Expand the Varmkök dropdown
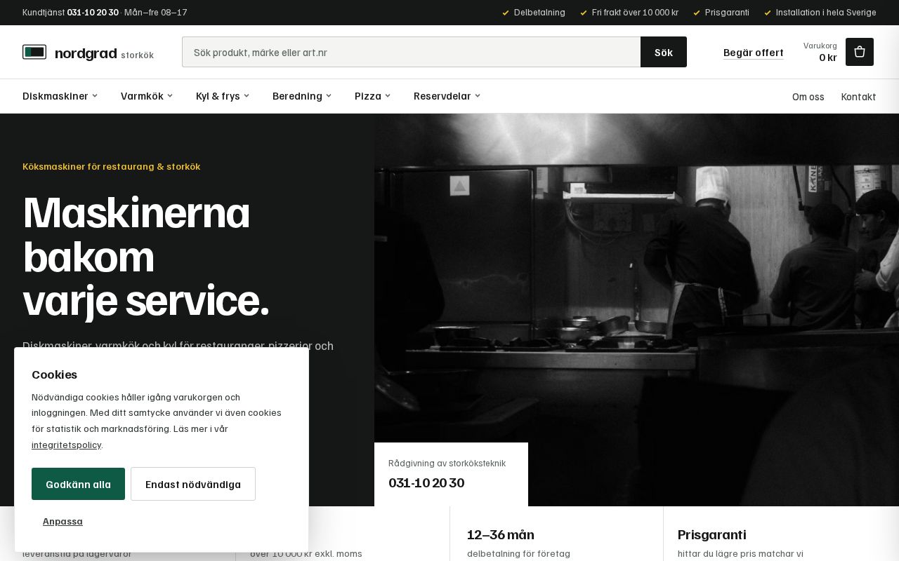Screen dimensions: 899x561 pyautogui.click(x=147, y=96)
